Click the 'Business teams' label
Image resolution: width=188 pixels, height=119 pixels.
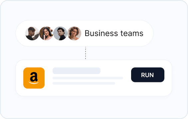pyautogui.click(x=114, y=33)
